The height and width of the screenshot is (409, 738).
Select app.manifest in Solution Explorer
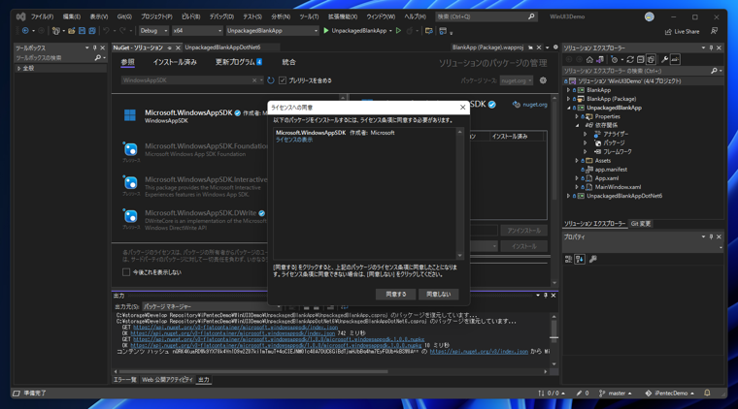coord(611,170)
